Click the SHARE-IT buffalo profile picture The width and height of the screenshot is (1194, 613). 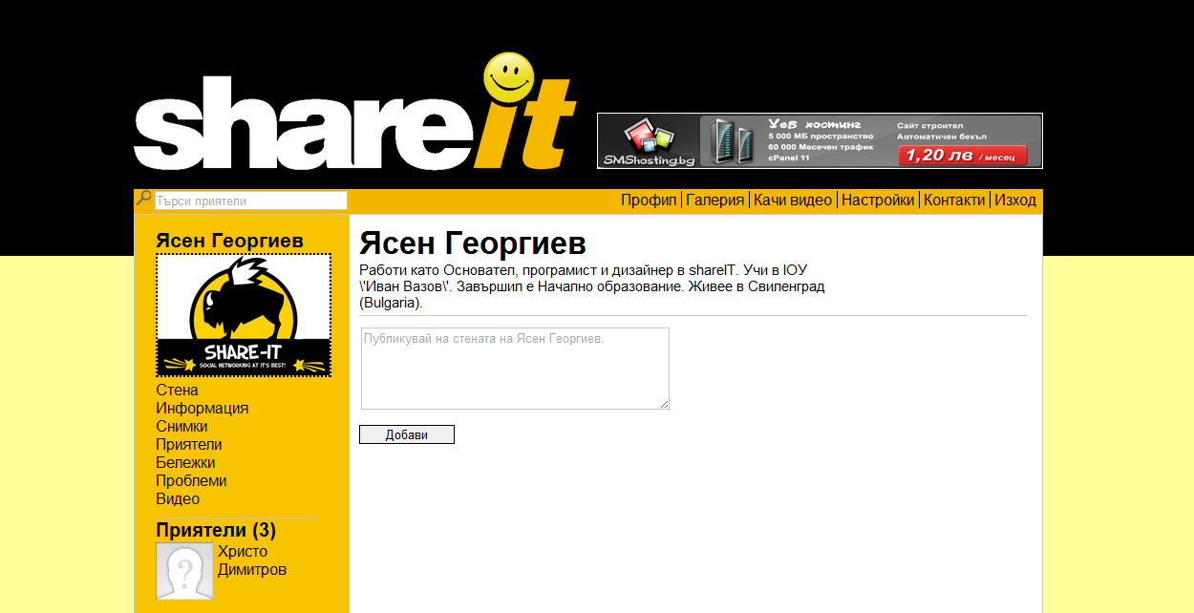tap(244, 315)
